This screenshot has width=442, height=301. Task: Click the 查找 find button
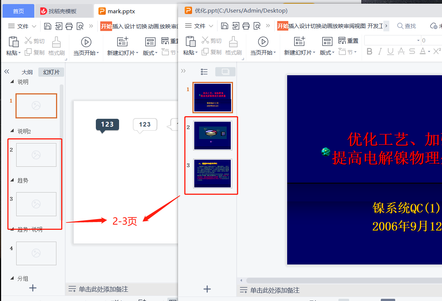point(409,26)
